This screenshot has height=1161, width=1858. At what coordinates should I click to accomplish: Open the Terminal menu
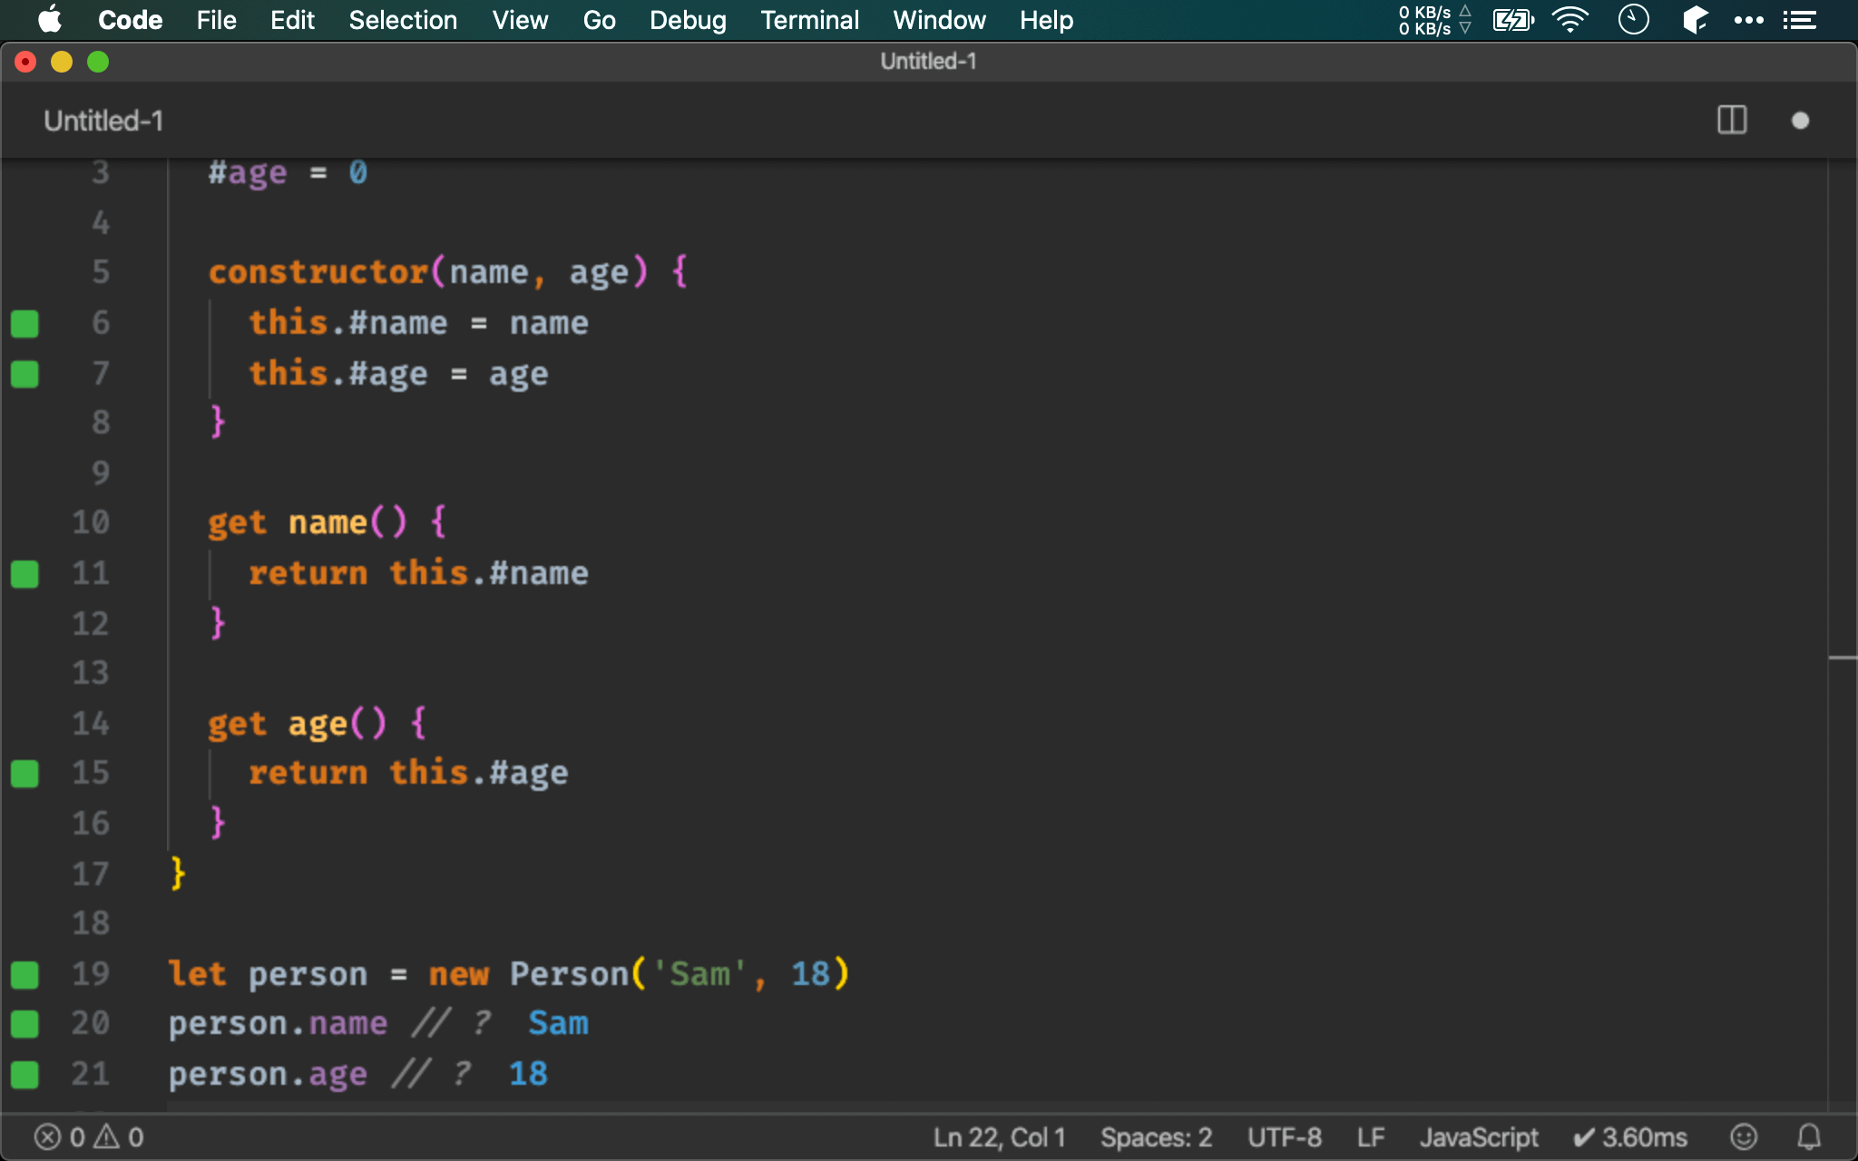pyautogui.click(x=809, y=20)
